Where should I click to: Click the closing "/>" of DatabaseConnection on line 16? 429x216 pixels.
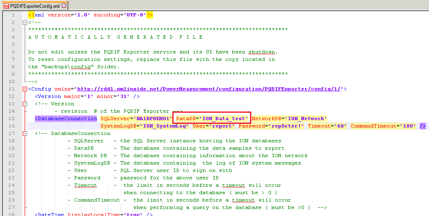423,126
